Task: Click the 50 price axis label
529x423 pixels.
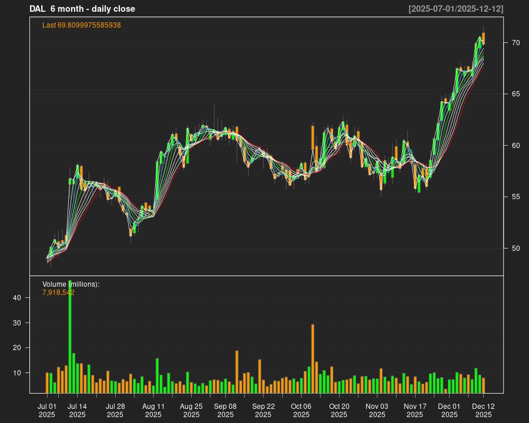Action: pyautogui.click(x=515, y=249)
